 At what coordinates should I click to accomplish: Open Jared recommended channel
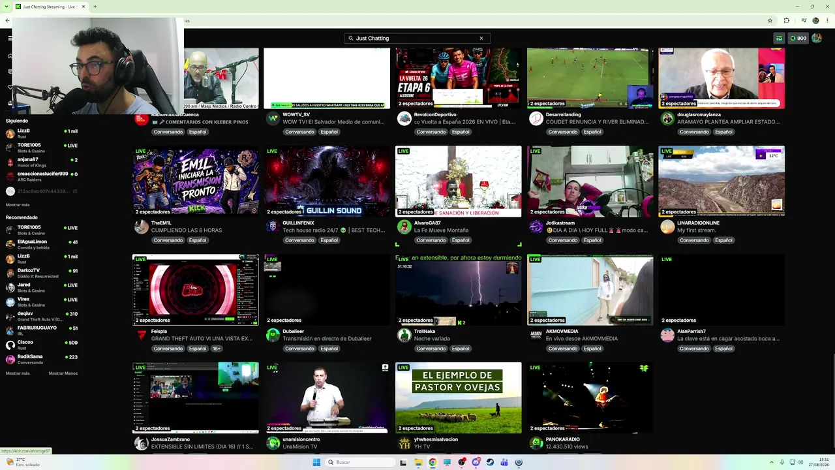click(x=42, y=288)
